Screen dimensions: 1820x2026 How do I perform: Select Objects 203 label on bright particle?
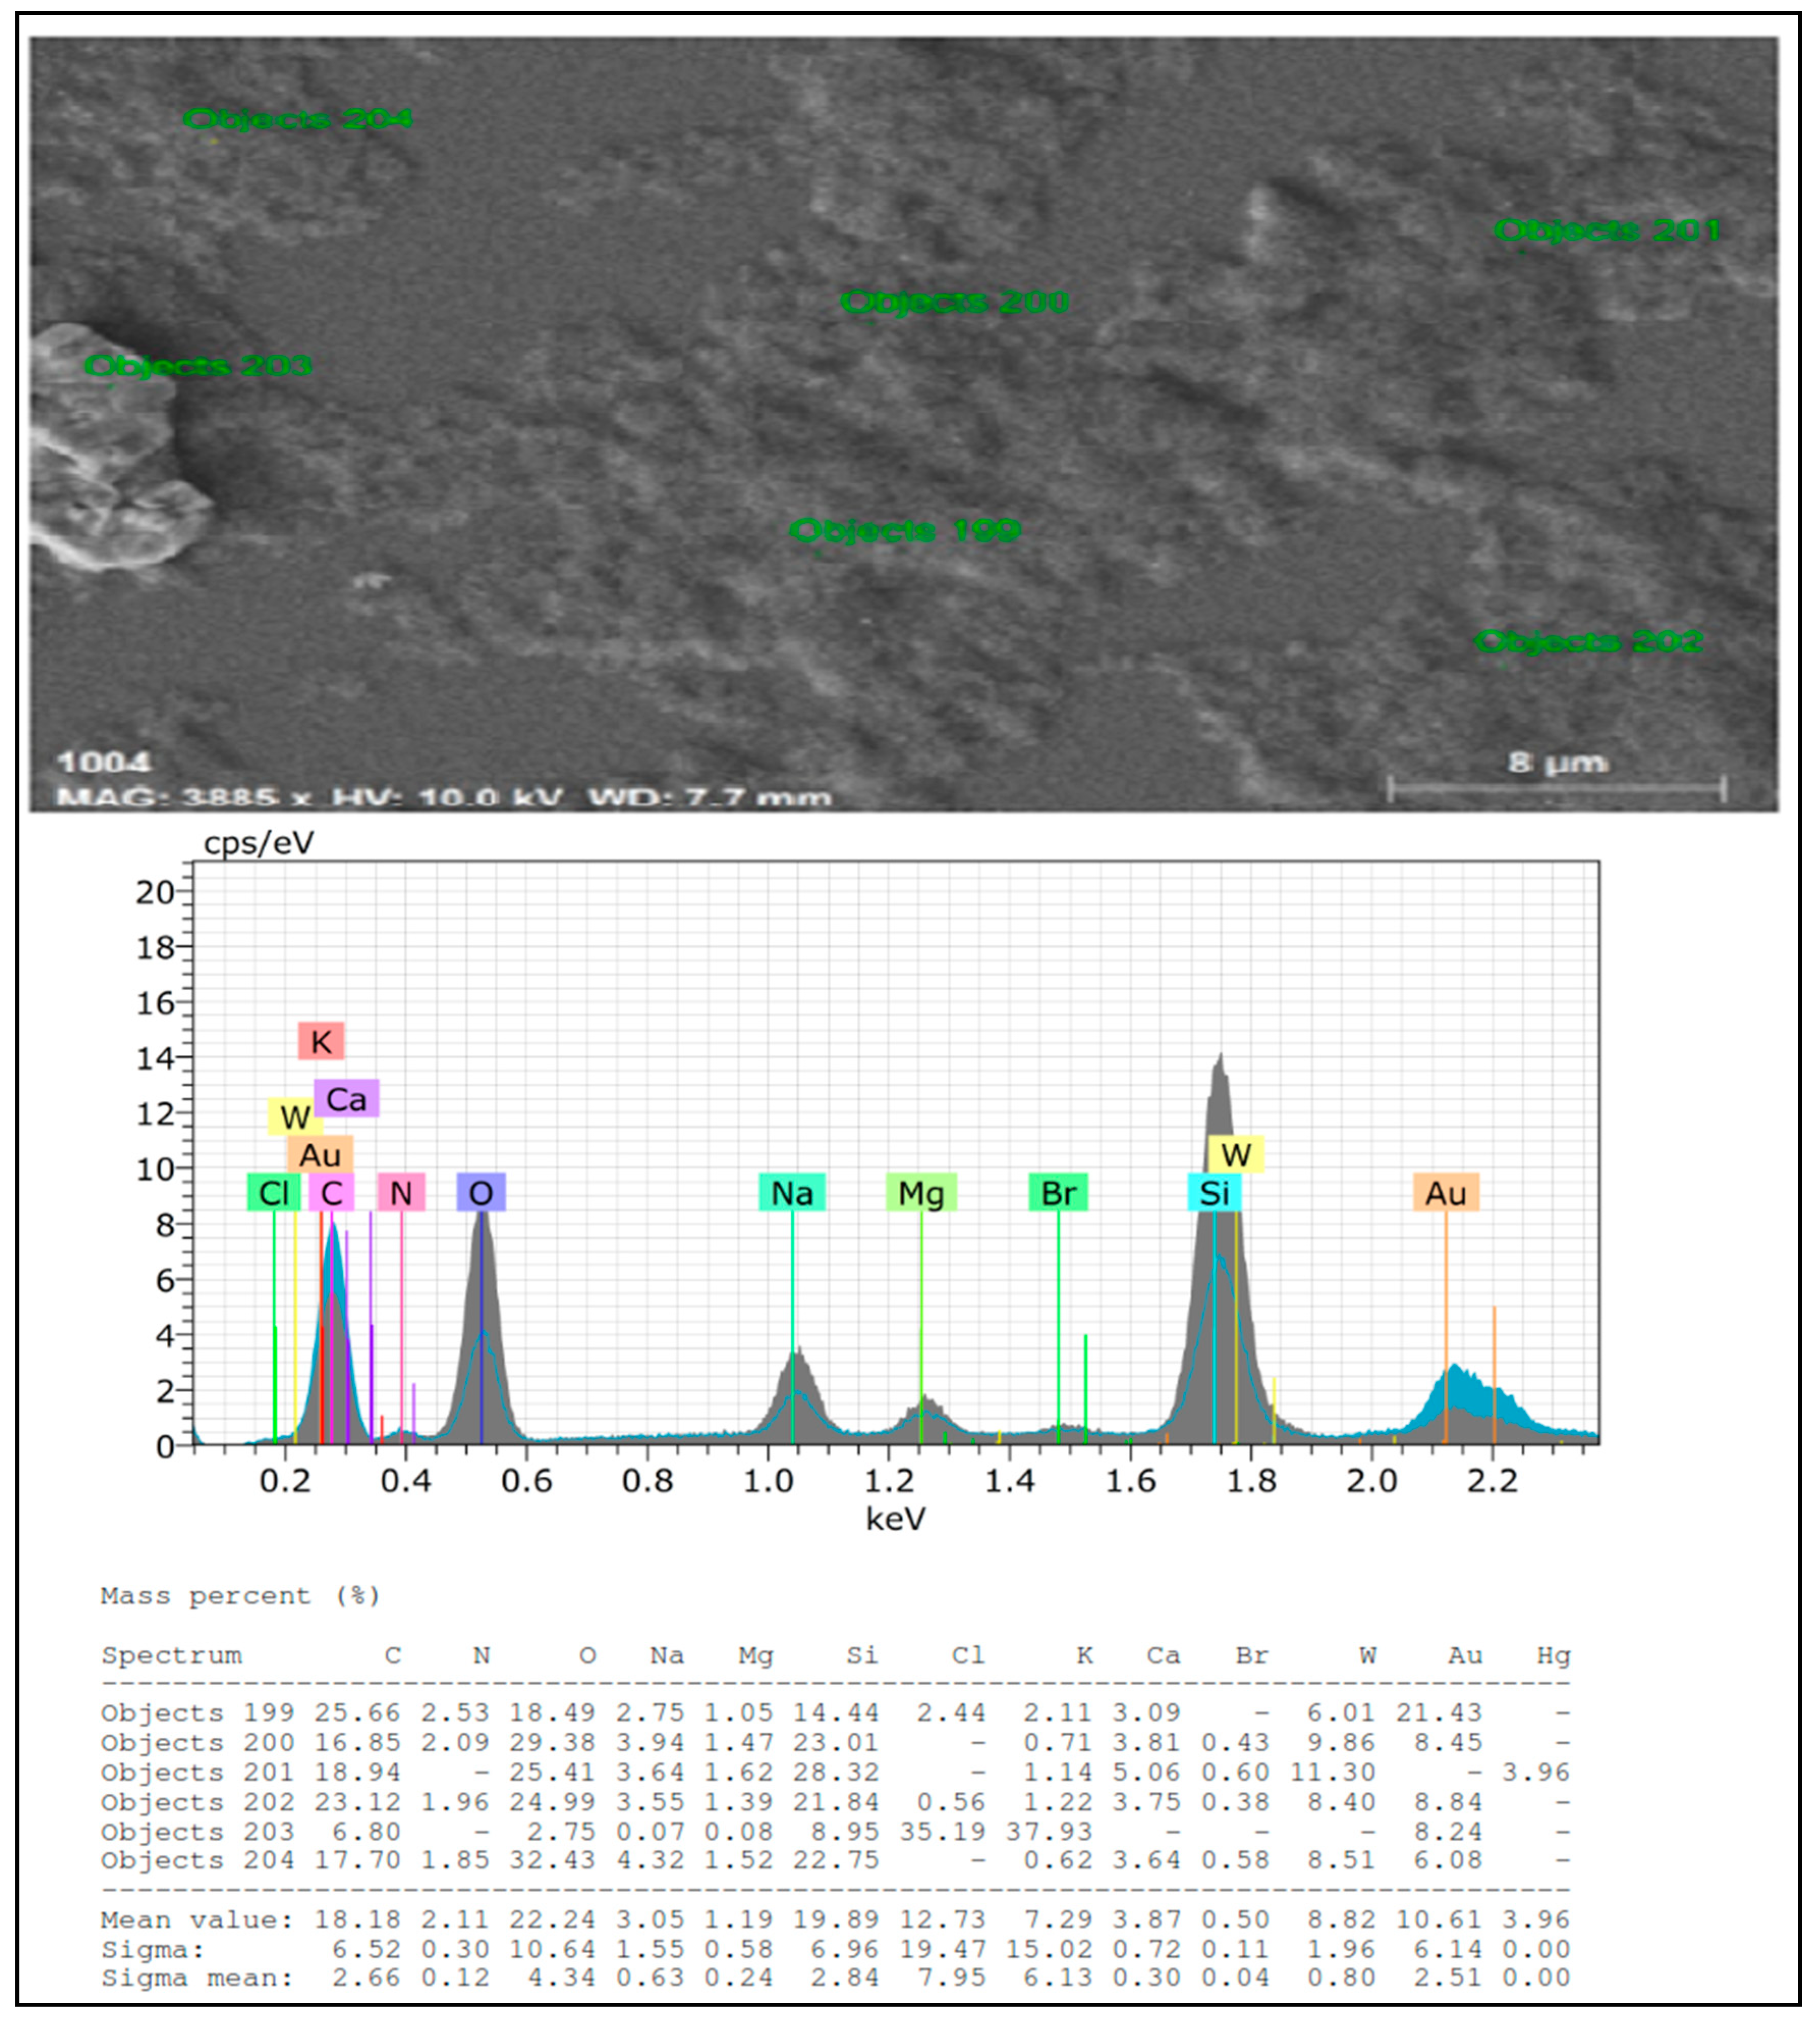[x=197, y=366]
